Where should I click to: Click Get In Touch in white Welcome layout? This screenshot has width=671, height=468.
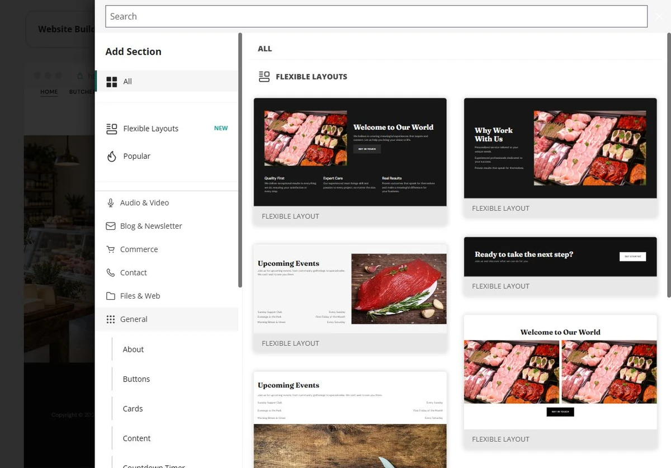(560, 412)
